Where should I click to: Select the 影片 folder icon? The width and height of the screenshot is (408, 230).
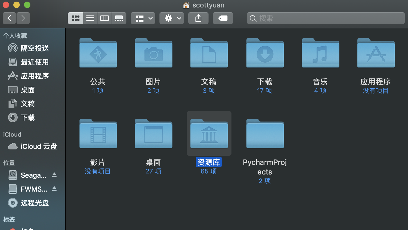coord(98,133)
